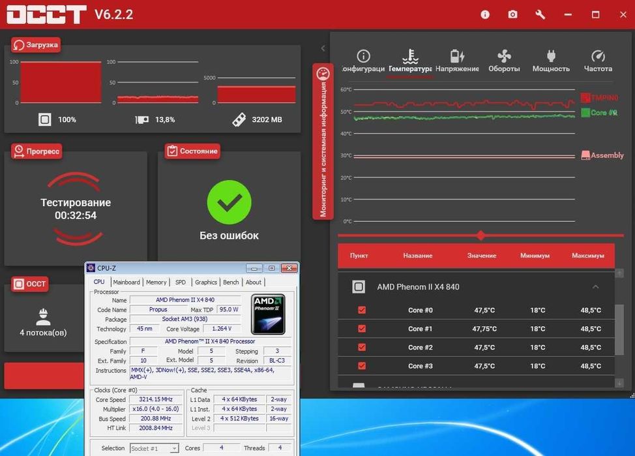Collapse the AMD Phenom II X4 840 group
The height and width of the screenshot is (456, 635).
coord(595,286)
